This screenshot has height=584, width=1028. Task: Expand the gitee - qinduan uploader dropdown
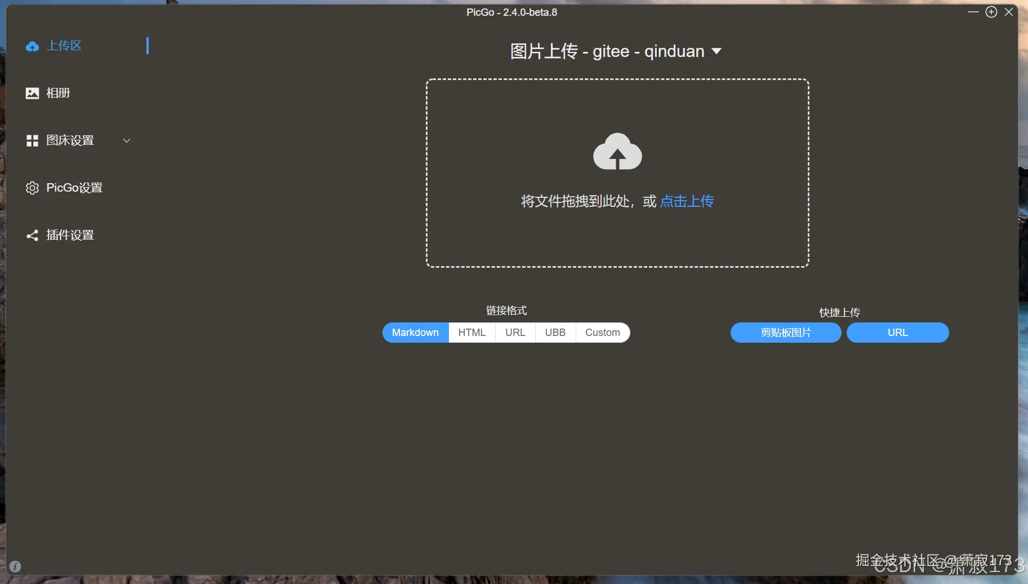tap(717, 51)
